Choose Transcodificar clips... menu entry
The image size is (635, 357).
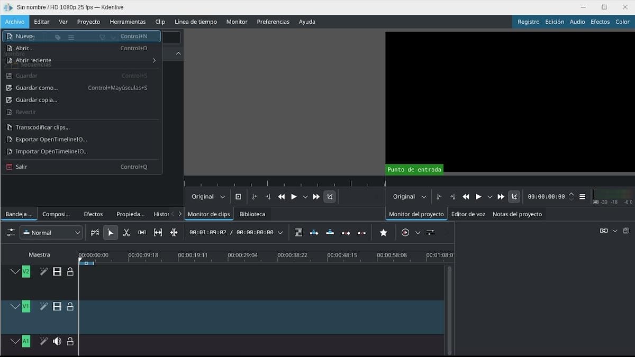(x=81, y=127)
